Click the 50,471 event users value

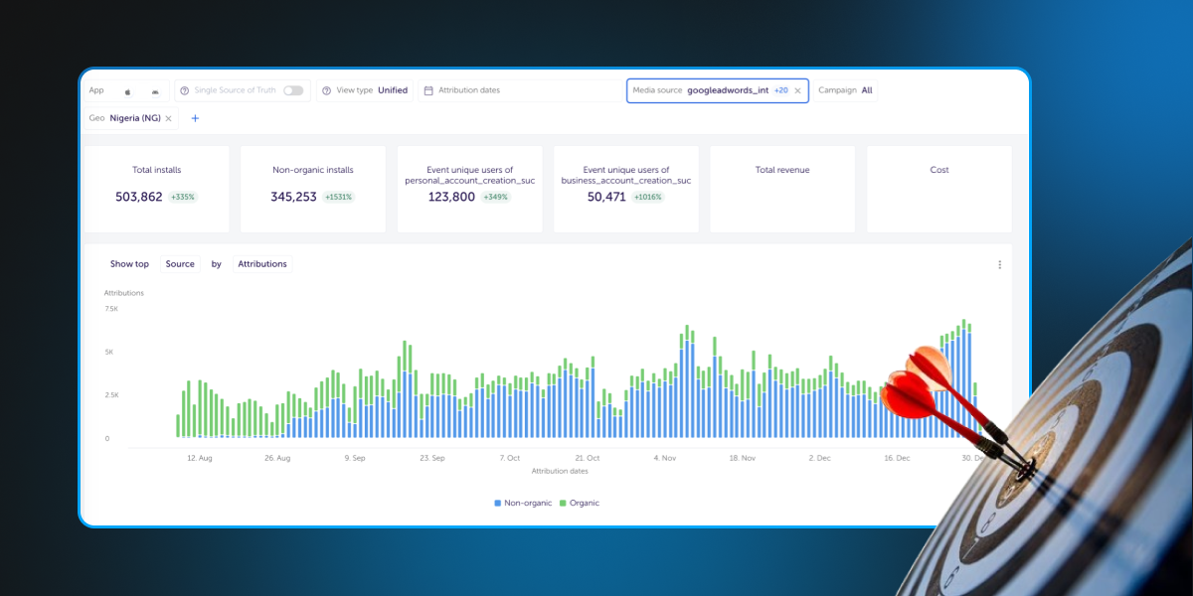607,197
